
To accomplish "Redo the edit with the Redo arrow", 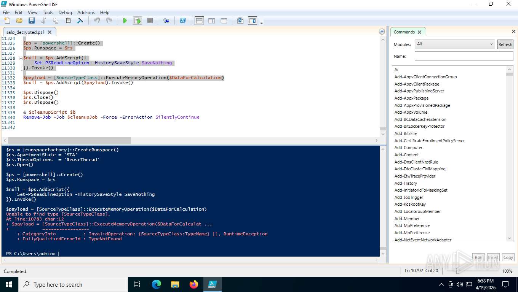I will pos(109,21).
